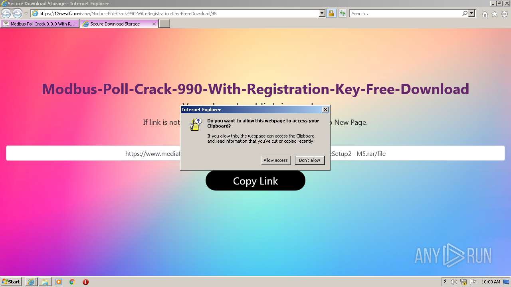
Task: Expand the address bar autocomplete dropdown
Action: coord(322,13)
